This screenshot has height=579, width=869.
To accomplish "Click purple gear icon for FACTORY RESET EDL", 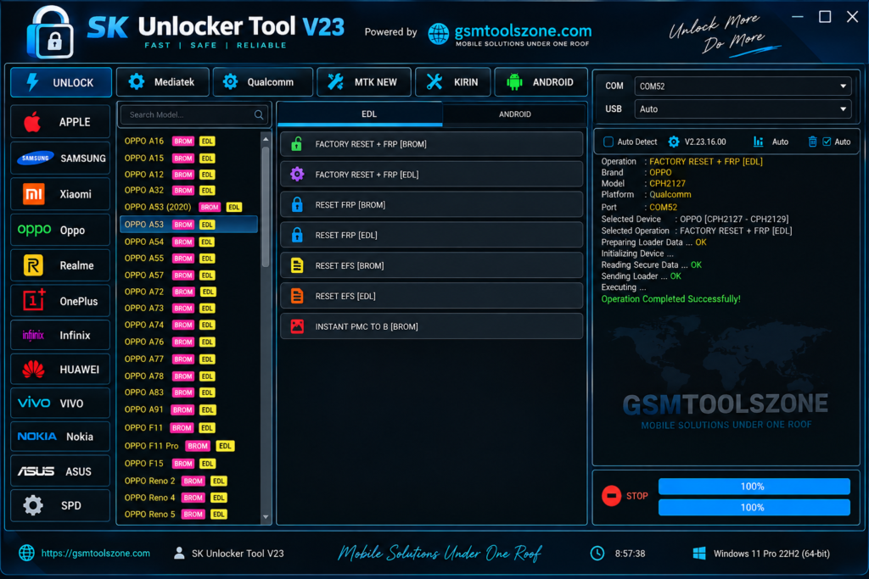I will 297,175.
